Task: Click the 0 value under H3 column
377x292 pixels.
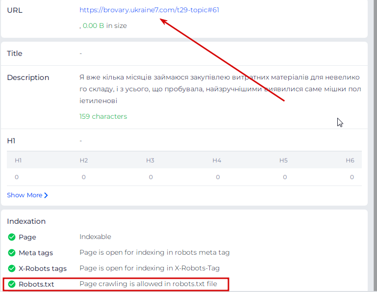Action: tap(151, 177)
